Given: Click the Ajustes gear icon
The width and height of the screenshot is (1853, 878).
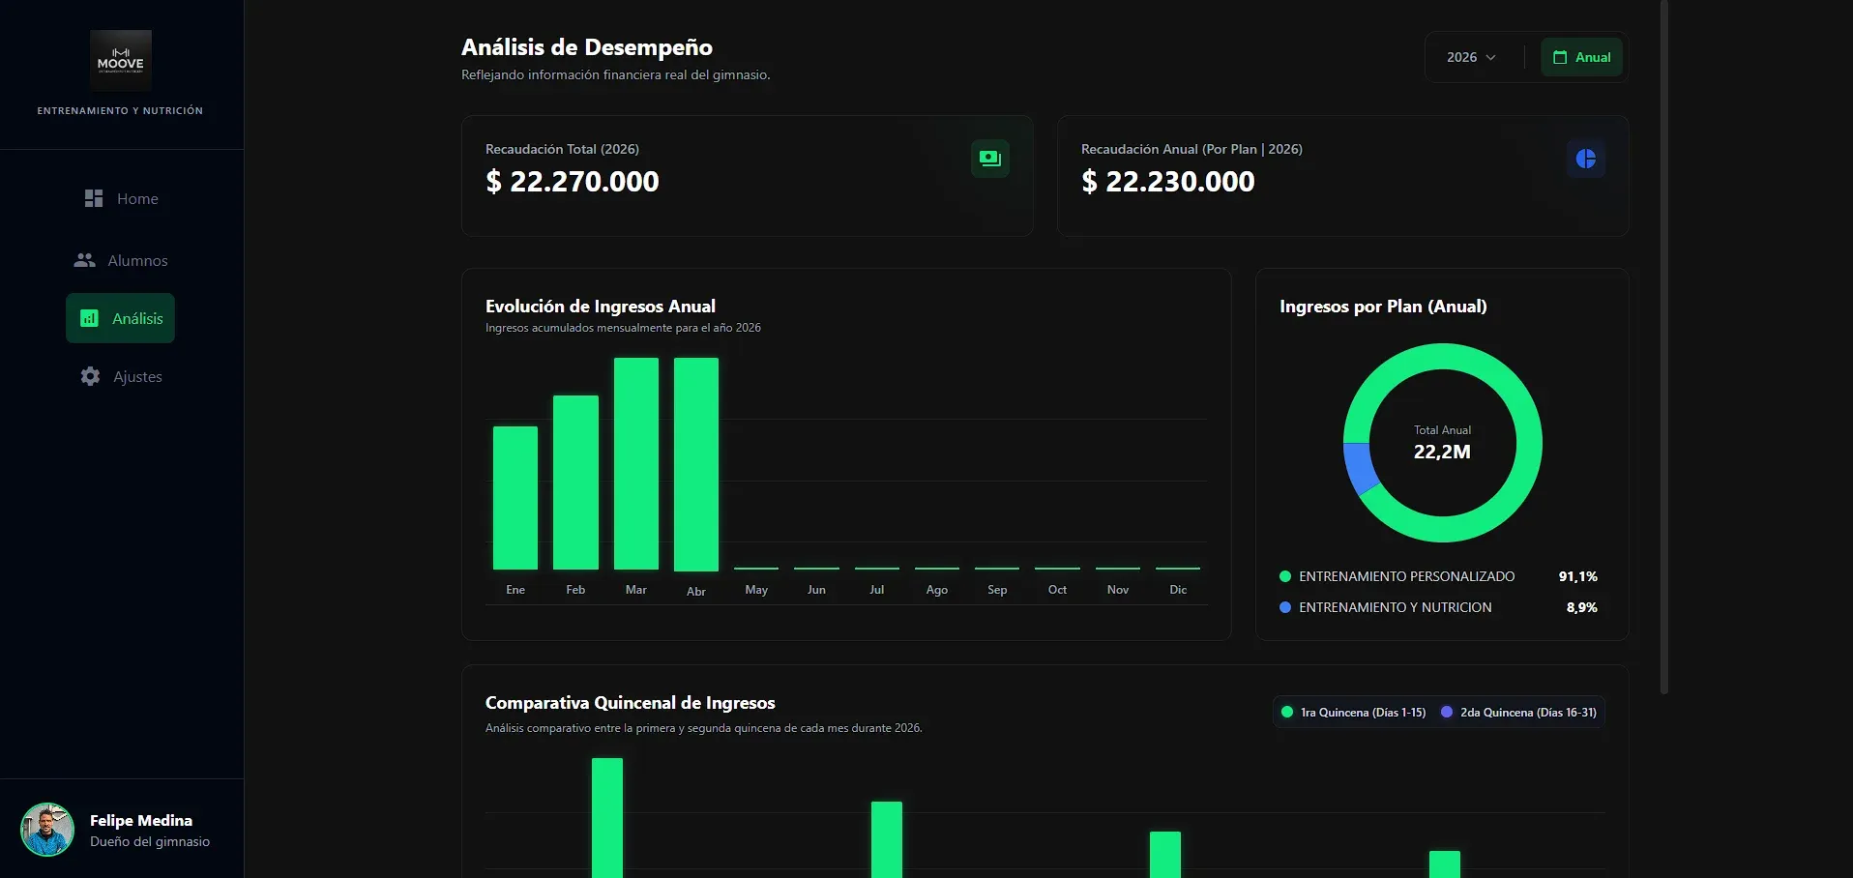Looking at the screenshot, I should pyautogui.click(x=90, y=376).
